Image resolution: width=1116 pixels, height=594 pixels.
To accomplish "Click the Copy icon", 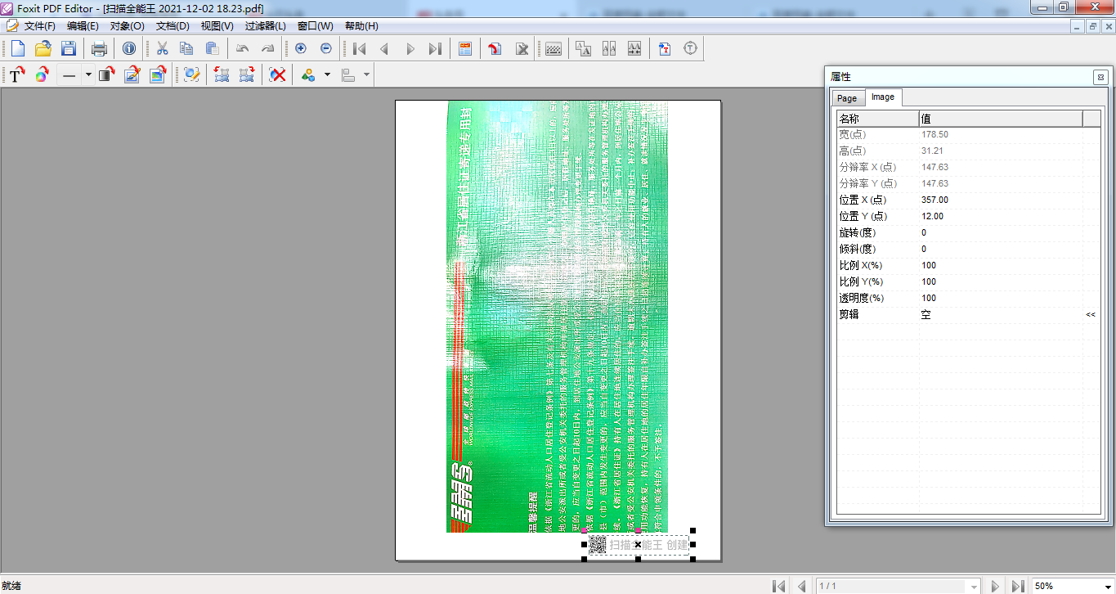I will click(186, 48).
